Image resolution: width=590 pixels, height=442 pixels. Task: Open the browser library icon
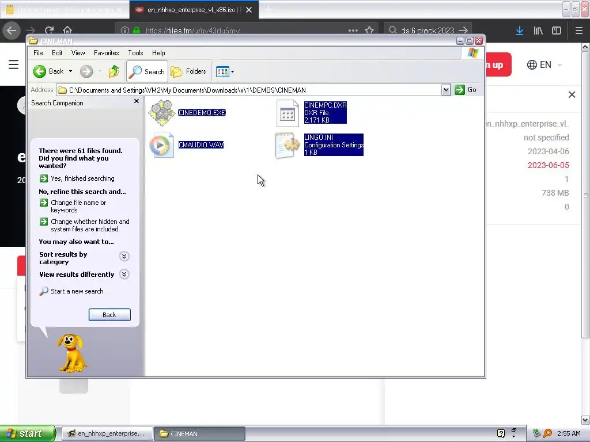(538, 31)
